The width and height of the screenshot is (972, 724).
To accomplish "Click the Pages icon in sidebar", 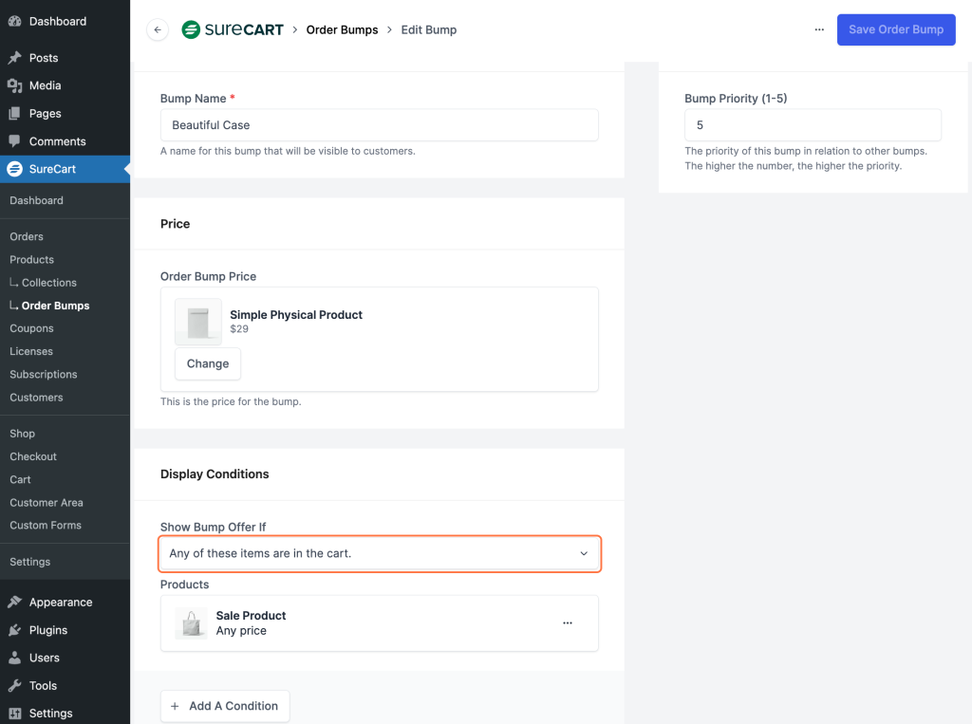I will [15, 114].
